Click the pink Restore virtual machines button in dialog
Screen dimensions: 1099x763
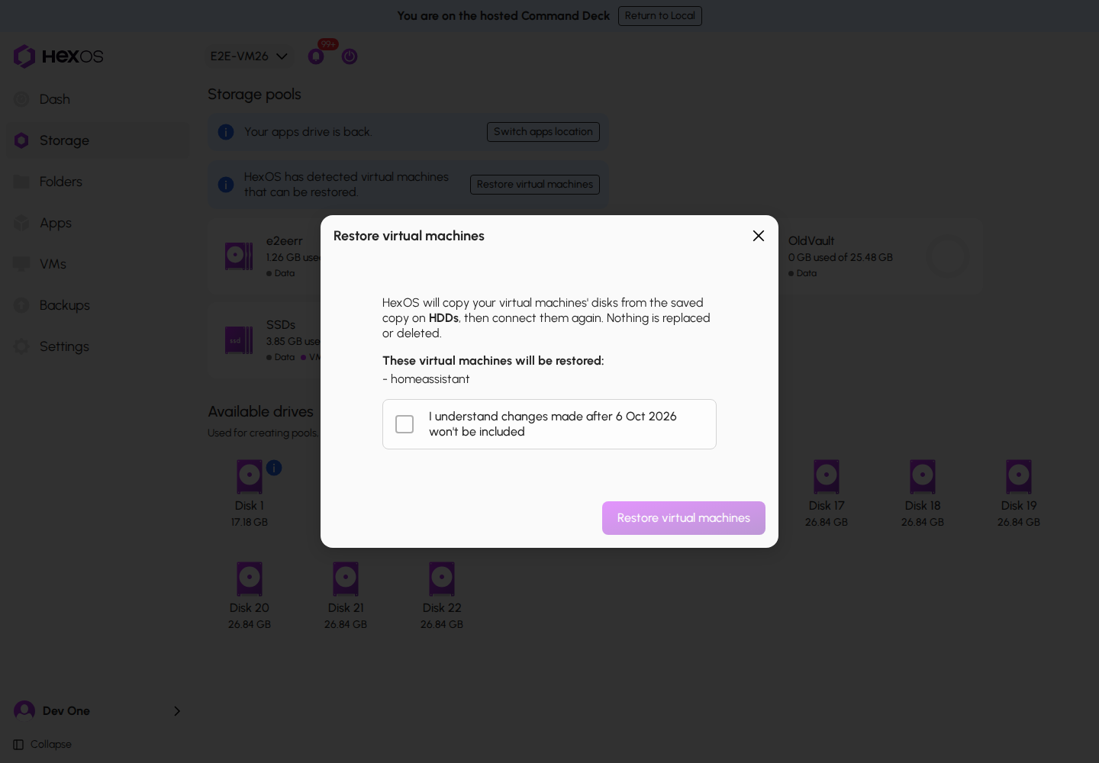pos(684,518)
